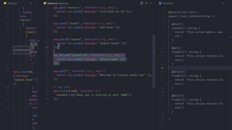Click the @Controller('cats') decorator
The height and width of the screenshot is (130, 232).
183,12
